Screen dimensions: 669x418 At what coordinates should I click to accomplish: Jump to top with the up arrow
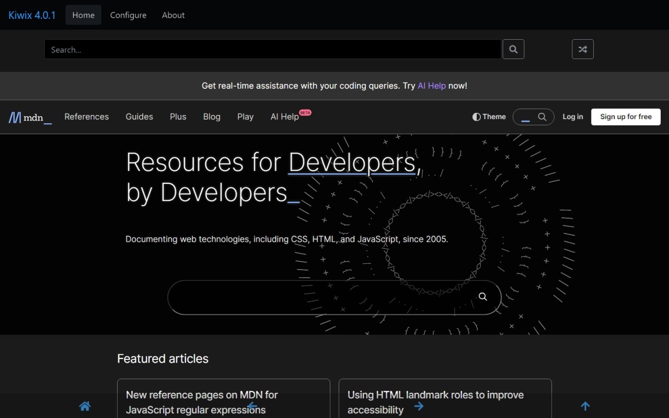585,406
